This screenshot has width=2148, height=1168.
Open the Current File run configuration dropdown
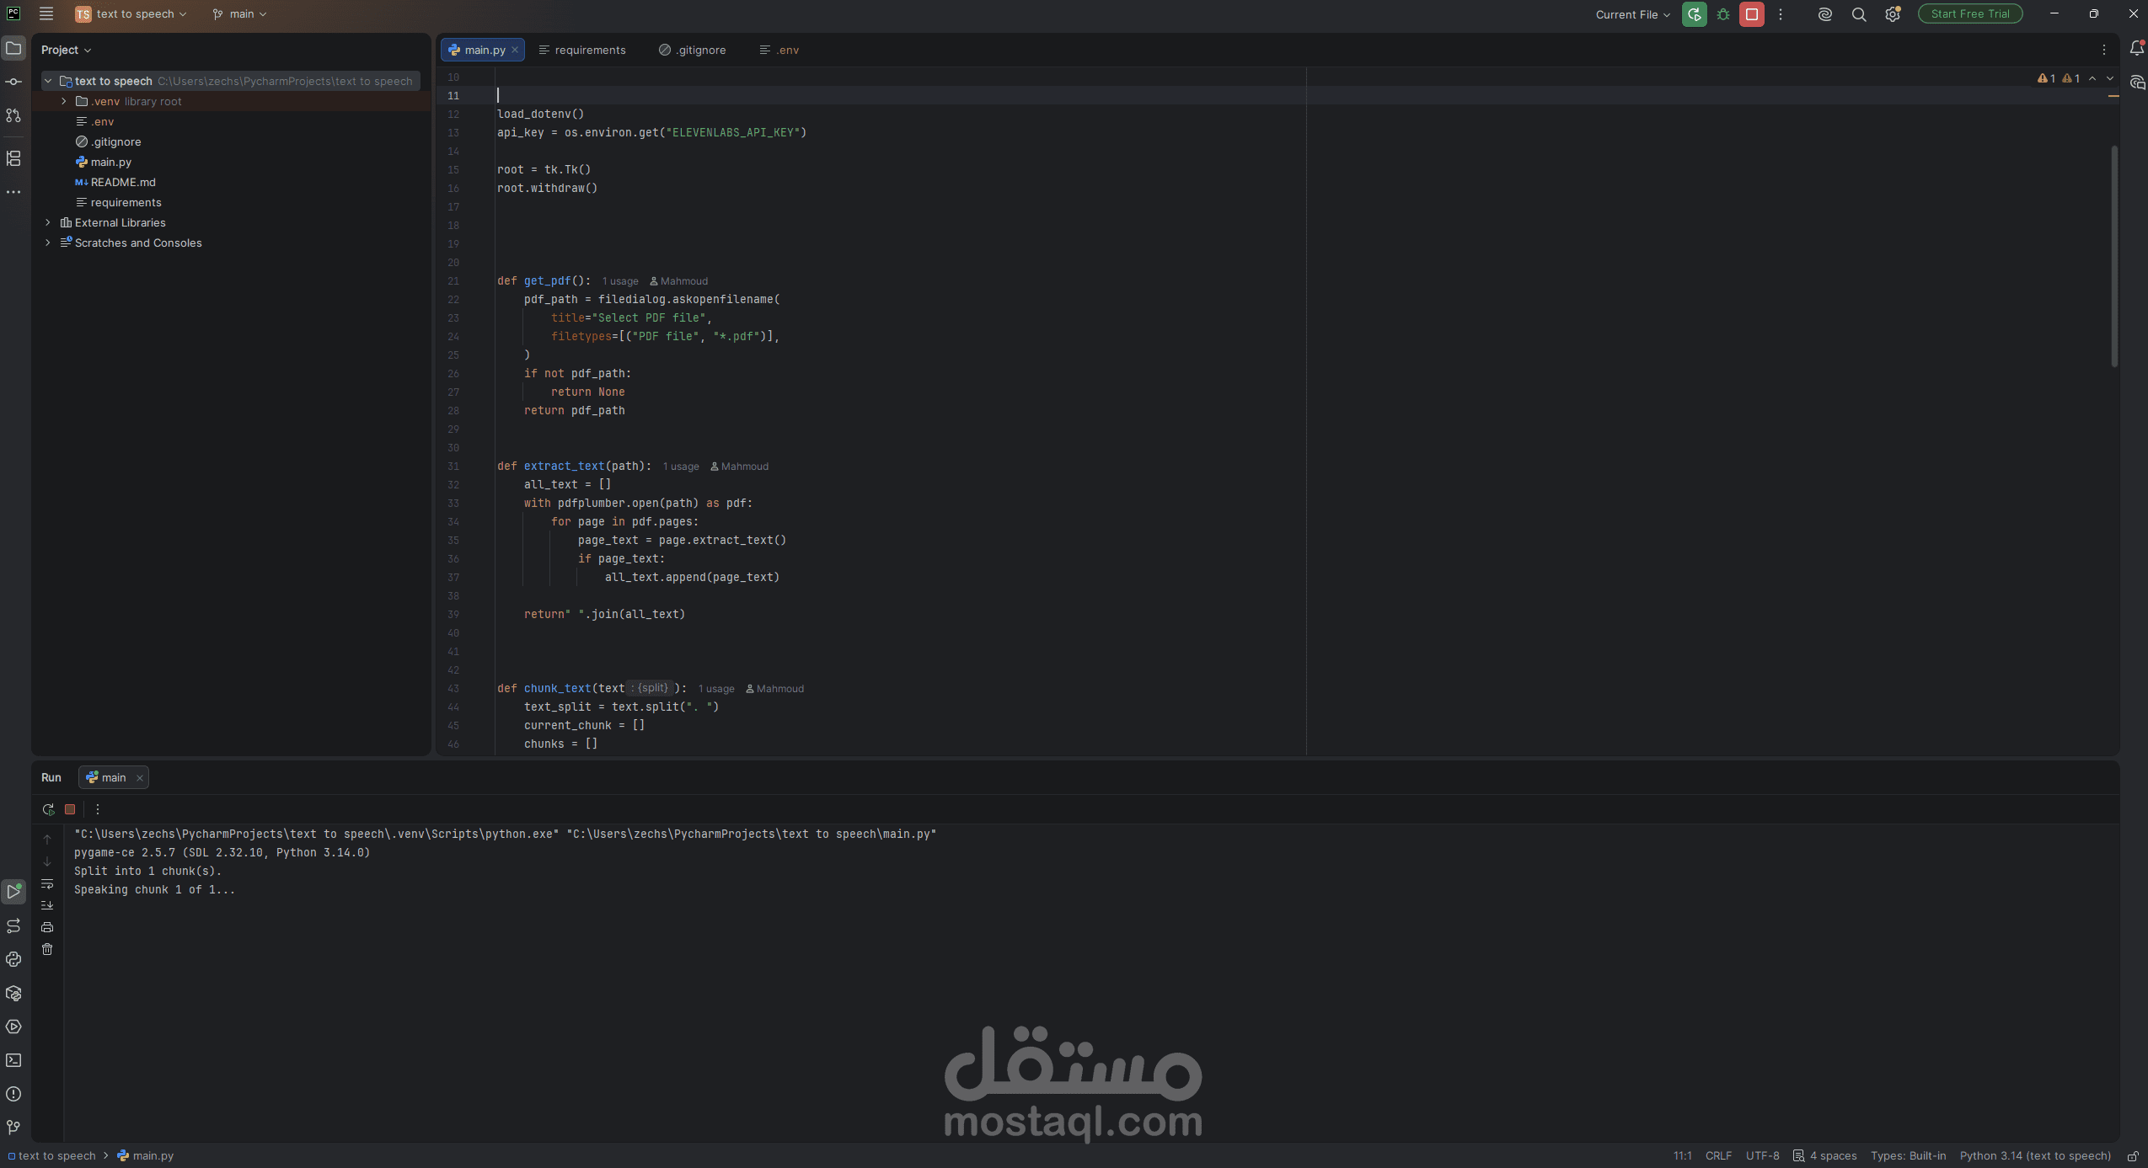1632,14
